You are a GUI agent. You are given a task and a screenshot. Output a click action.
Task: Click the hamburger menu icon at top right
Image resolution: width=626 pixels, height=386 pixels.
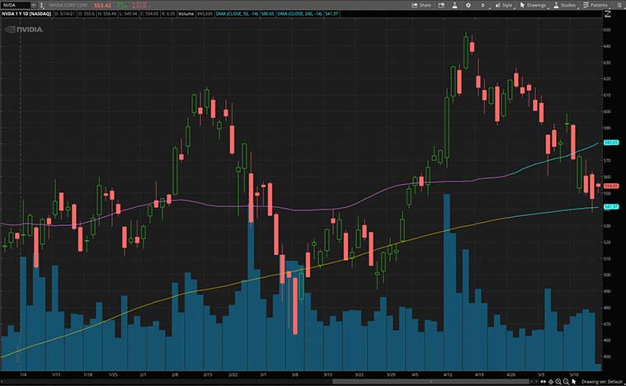pyautogui.click(x=619, y=5)
